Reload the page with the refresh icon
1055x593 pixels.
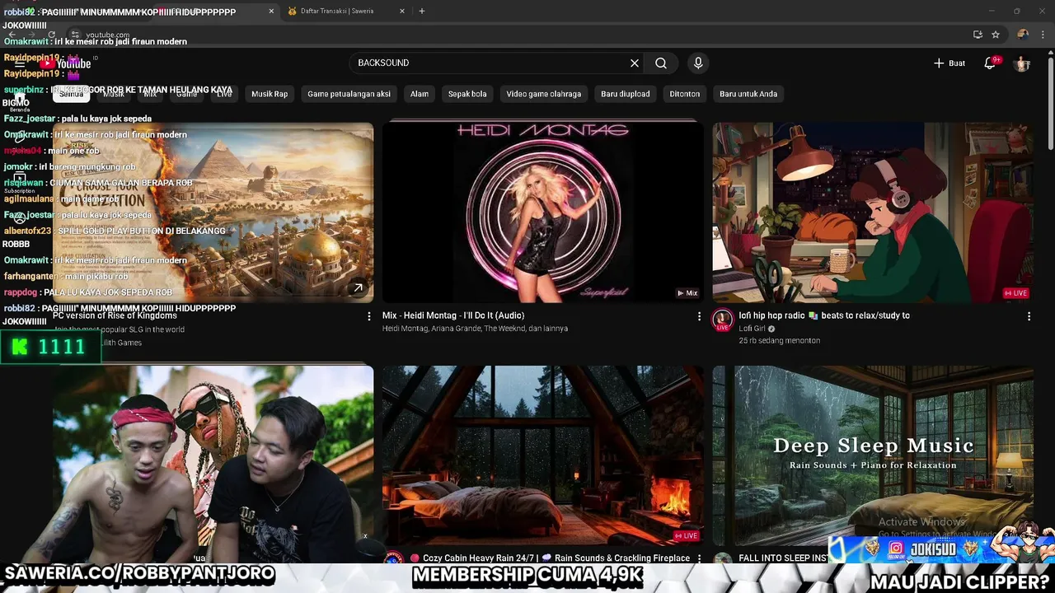tap(52, 35)
